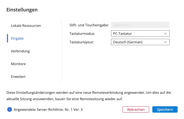Click the disabled Stift- und Toucheingabe combo box

pos(140,25)
